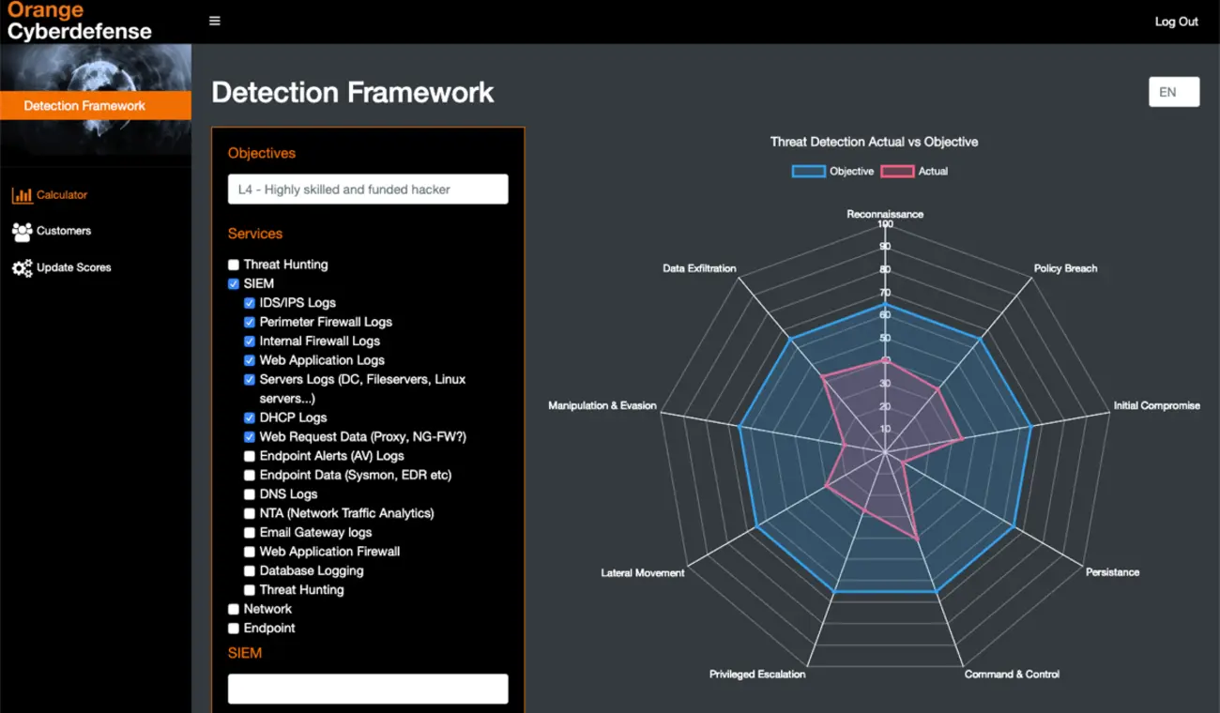Open the EN language selector
This screenshot has height=713, width=1220.
1174,92
